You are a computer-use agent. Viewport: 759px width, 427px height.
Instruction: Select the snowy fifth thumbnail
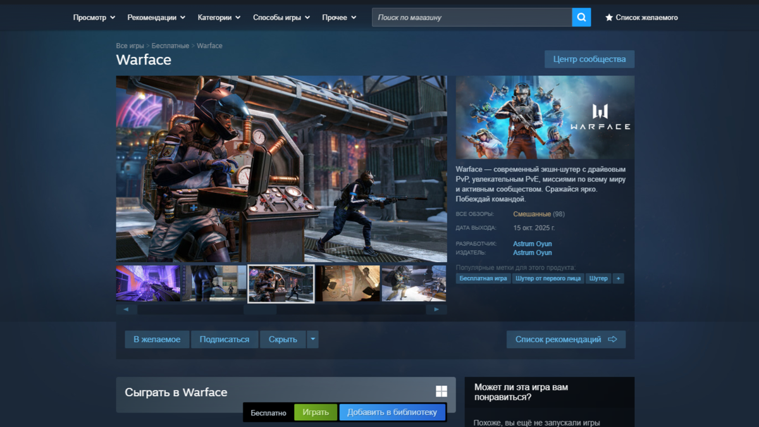pyautogui.click(x=414, y=283)
